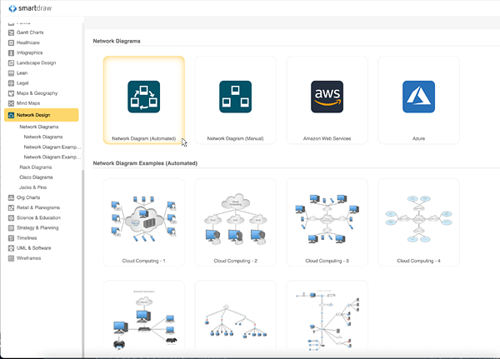The image size is (500, 359).
Task: Click the Network Diagrams section heading
Action: pyautogui.click(x=117, y=41)
